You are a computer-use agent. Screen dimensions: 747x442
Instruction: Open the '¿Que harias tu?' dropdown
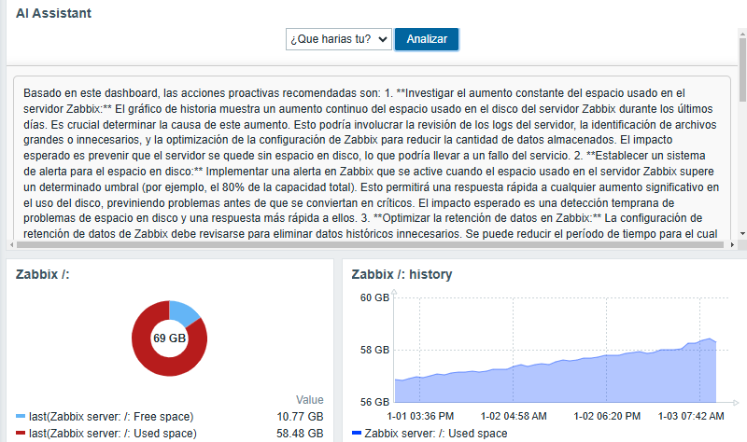[x=339, y=39]
